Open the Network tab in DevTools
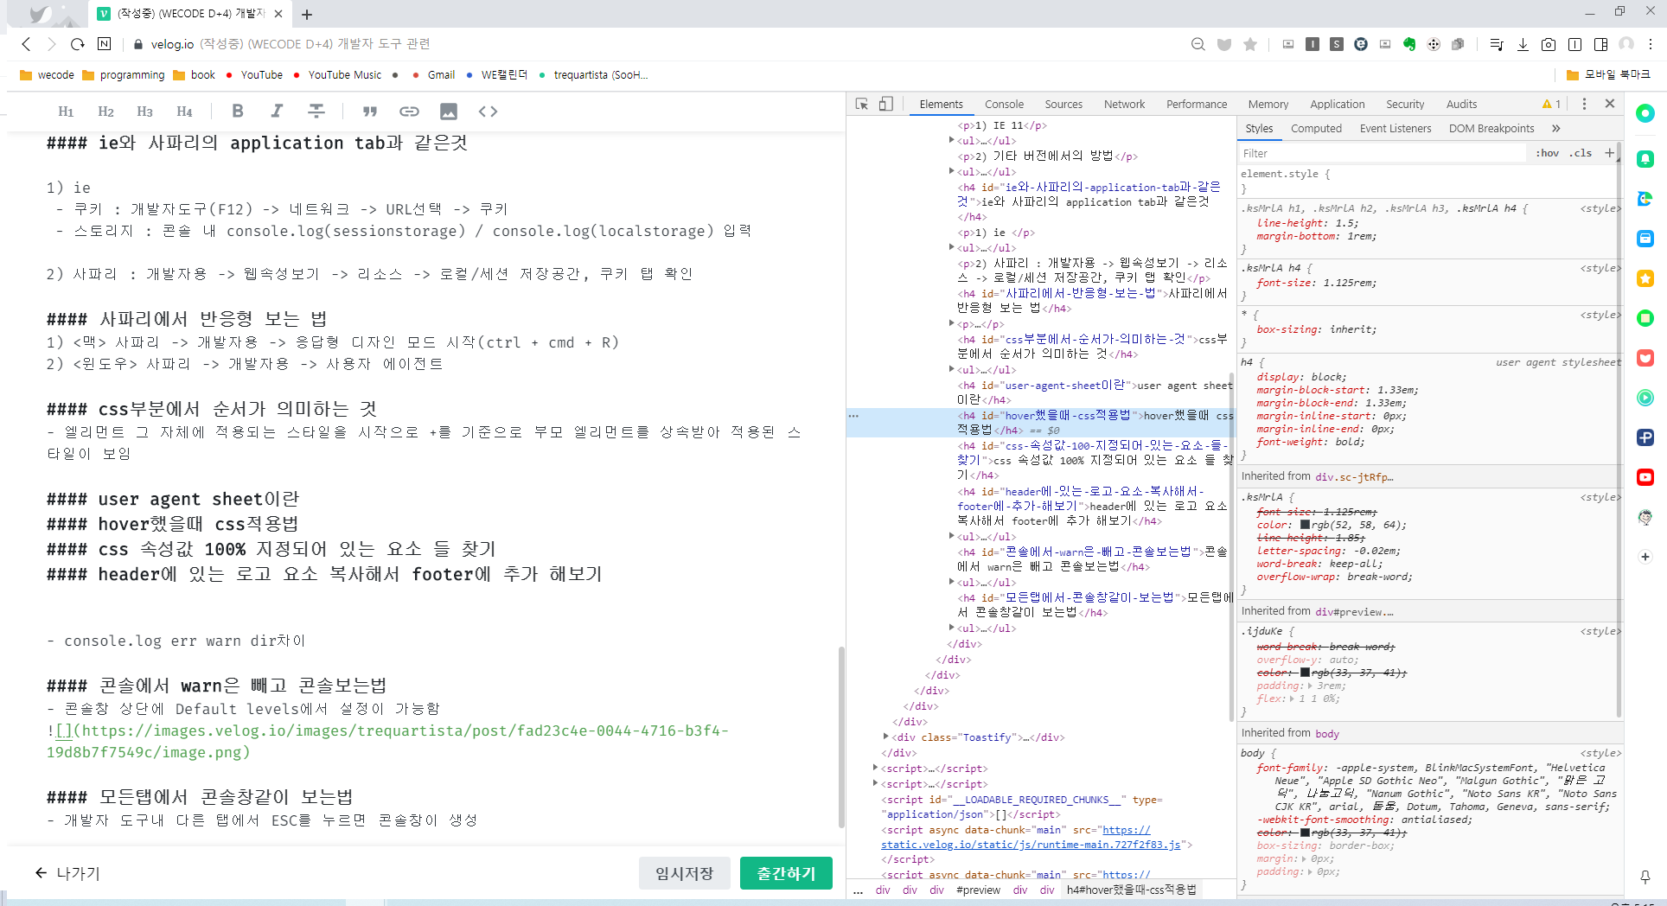The width and height of the screenshot is (1667, 906). [1124, 104]
